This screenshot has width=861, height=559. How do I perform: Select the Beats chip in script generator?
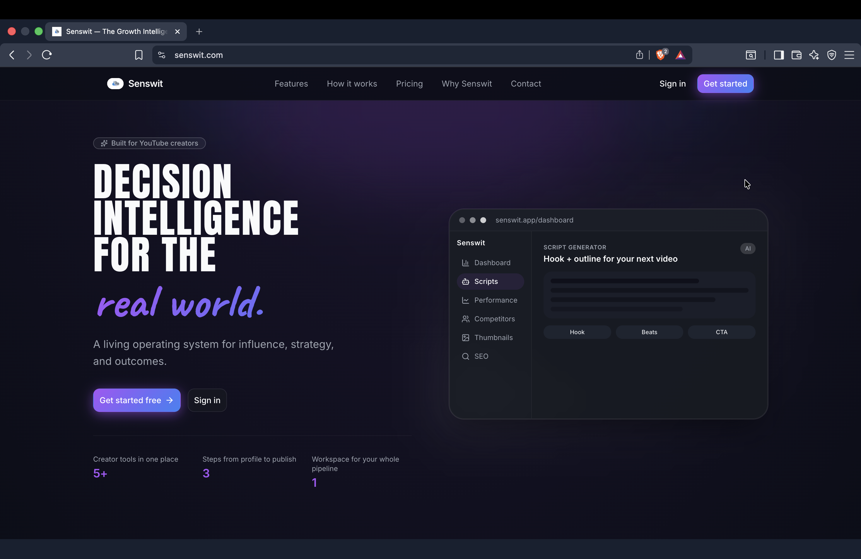coord(649,332)
